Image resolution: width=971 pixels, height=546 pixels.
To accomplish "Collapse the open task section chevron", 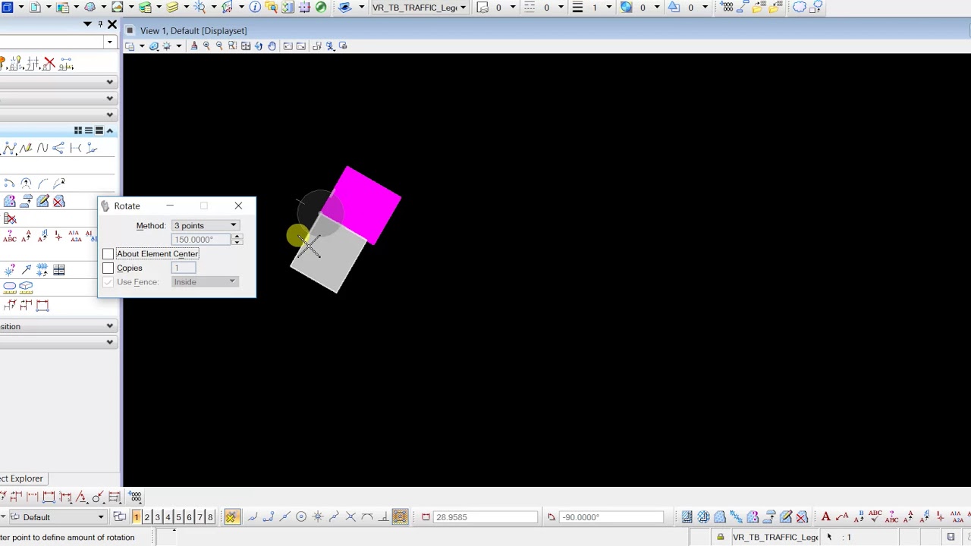I will point(109,131).
